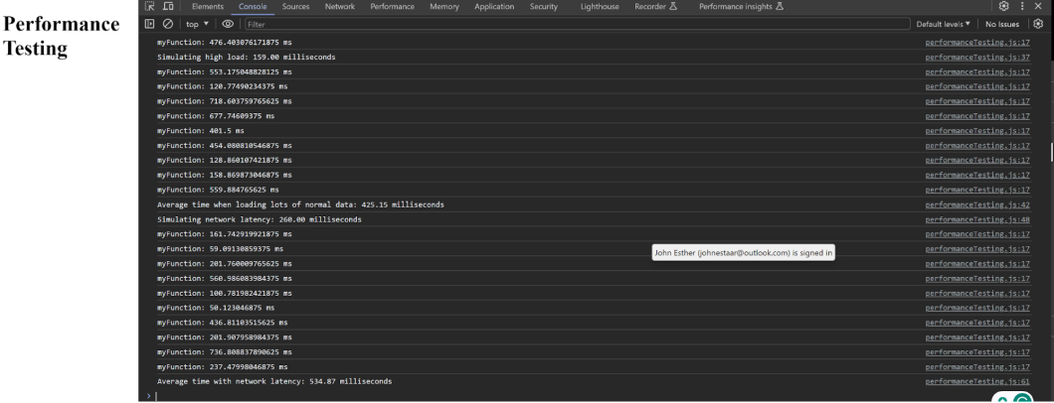The height and width of the screenshot is (403, 1054).
Task: Click the console prompt input line
Action: 592,396
